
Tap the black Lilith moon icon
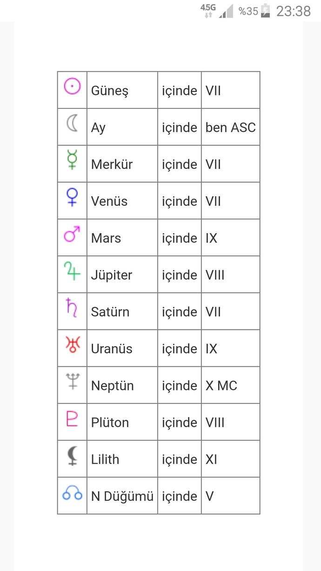click(x=72, y=455)
